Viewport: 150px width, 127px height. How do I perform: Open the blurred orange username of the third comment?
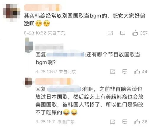coord(54,81)
